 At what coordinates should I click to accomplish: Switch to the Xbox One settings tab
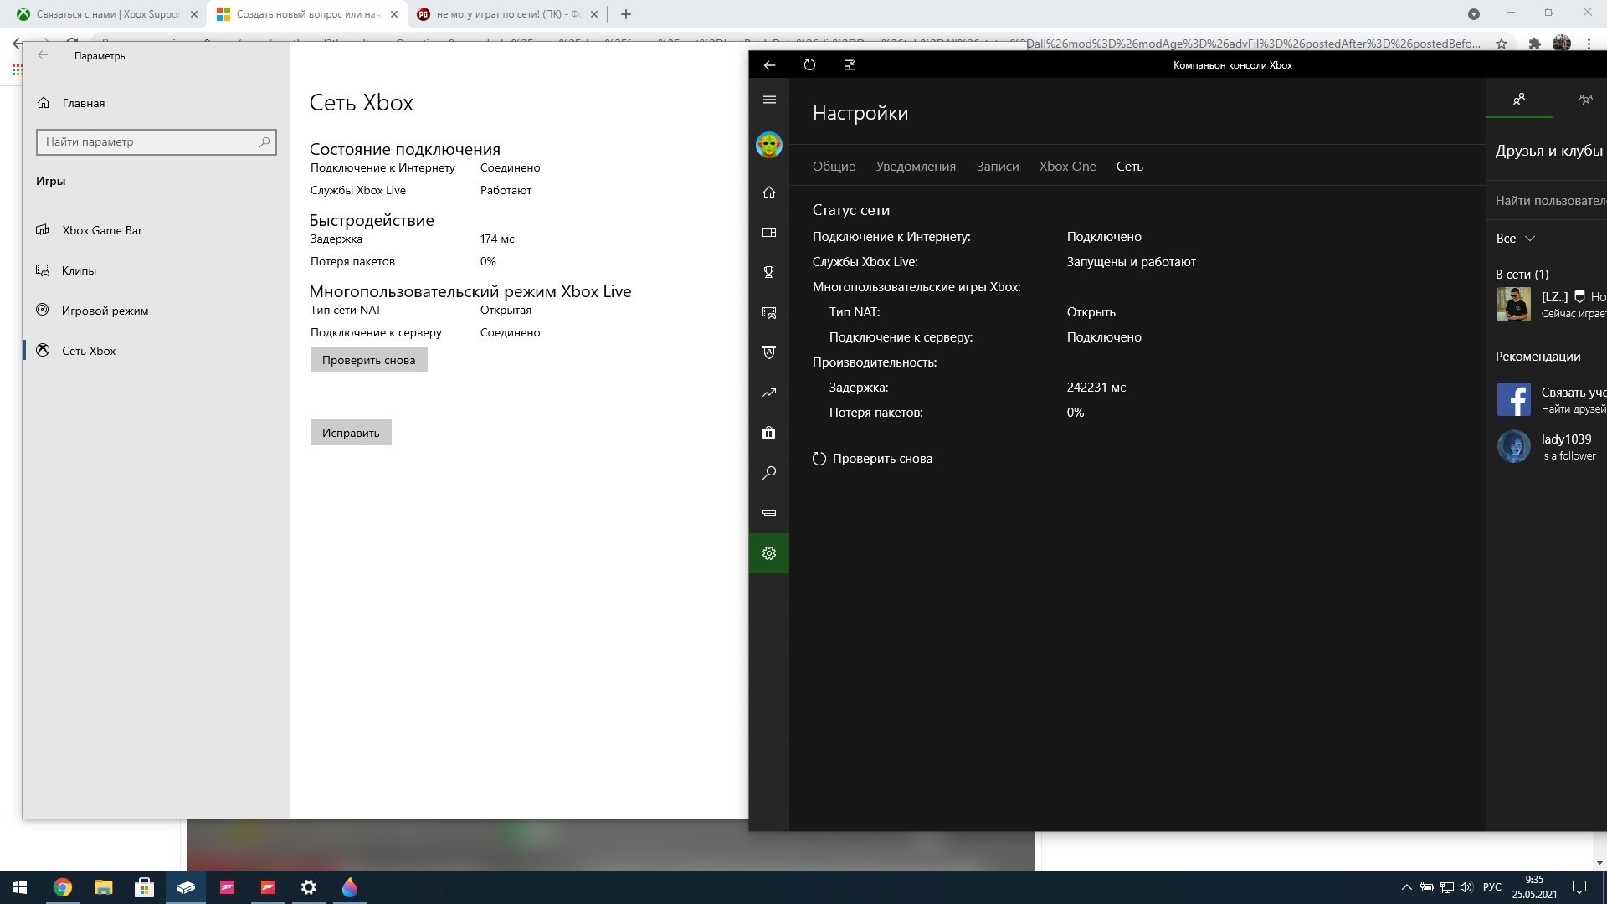(x=1067, y=167)
